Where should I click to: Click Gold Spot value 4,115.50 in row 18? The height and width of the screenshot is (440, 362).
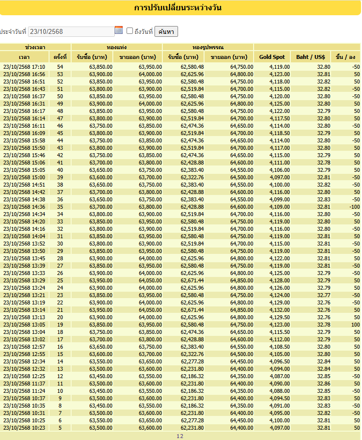point(280,332)
